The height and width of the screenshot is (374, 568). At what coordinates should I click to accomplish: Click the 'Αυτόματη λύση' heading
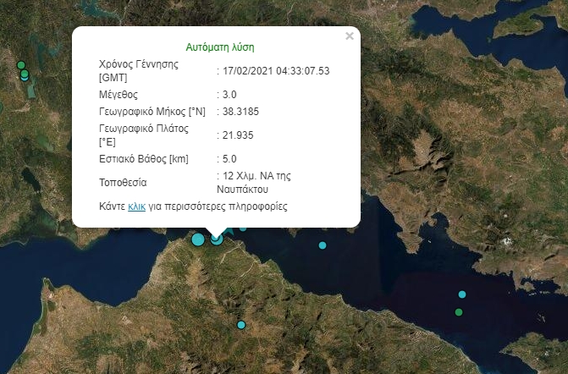[220, 47]
